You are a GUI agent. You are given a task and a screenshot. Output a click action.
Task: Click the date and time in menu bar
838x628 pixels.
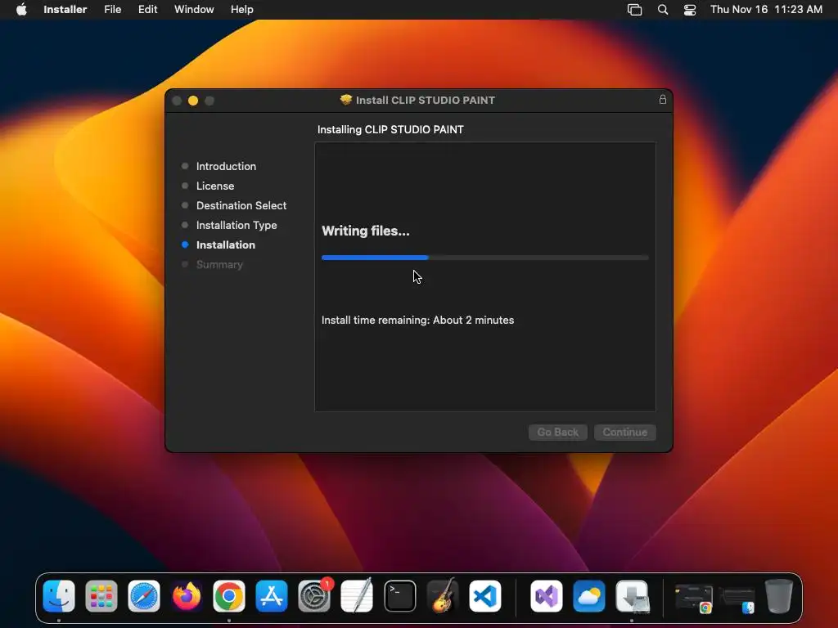click(x=766, y=9)
